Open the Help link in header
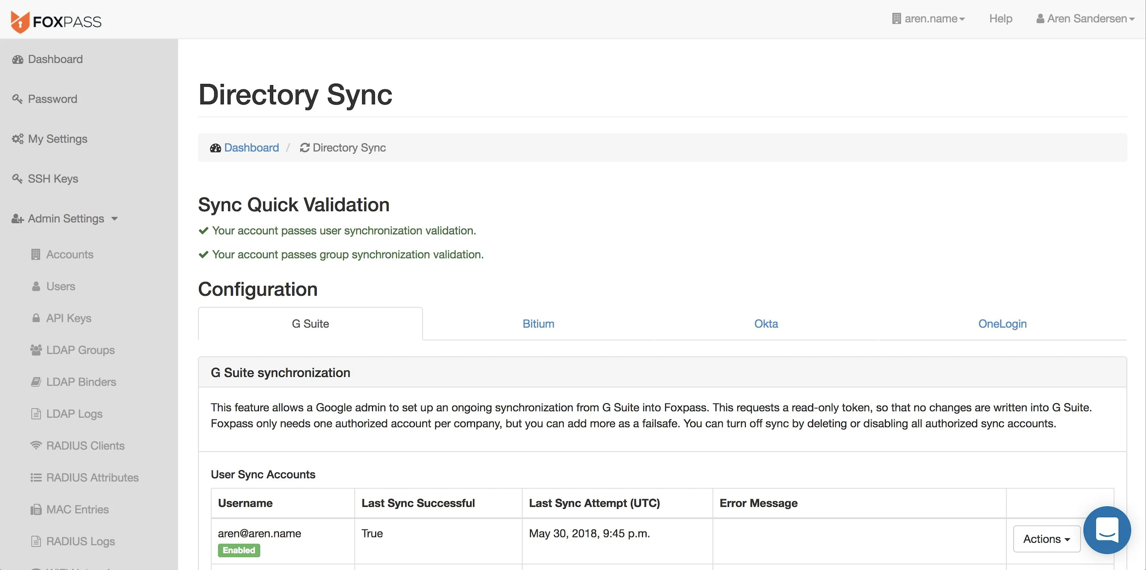Viewport: 1146px width, 570px height. pos(1000,19)
